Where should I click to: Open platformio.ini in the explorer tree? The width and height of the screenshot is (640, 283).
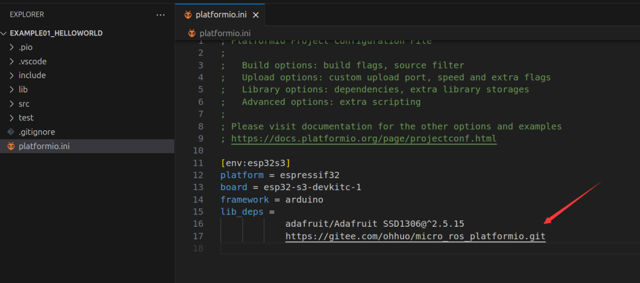click(87, 146)
